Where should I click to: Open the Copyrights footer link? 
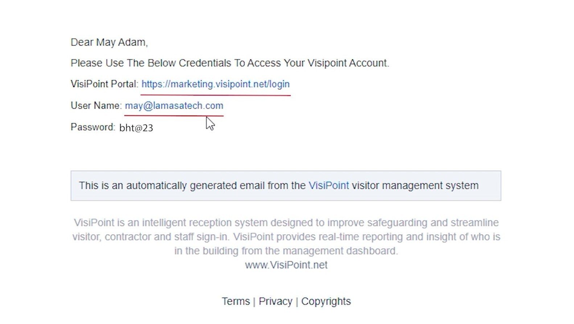click(x=326, y=302)
